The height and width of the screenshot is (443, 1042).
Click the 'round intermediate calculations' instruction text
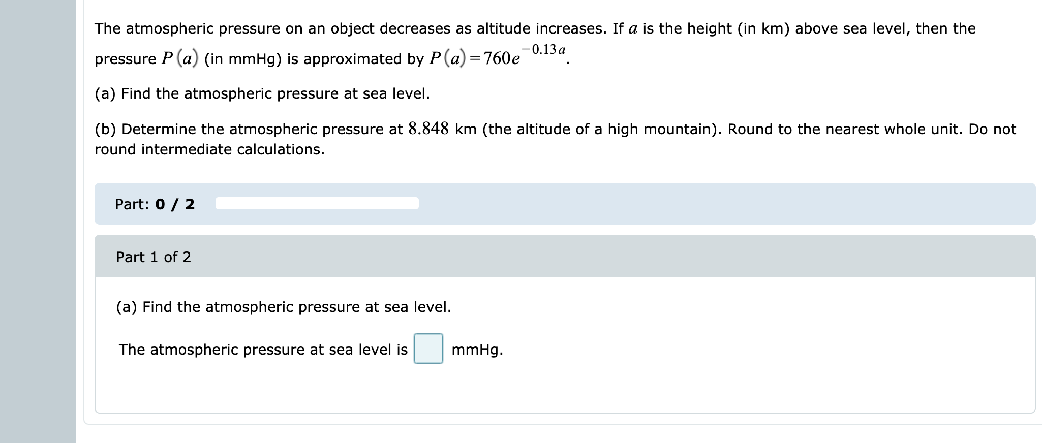209,149
